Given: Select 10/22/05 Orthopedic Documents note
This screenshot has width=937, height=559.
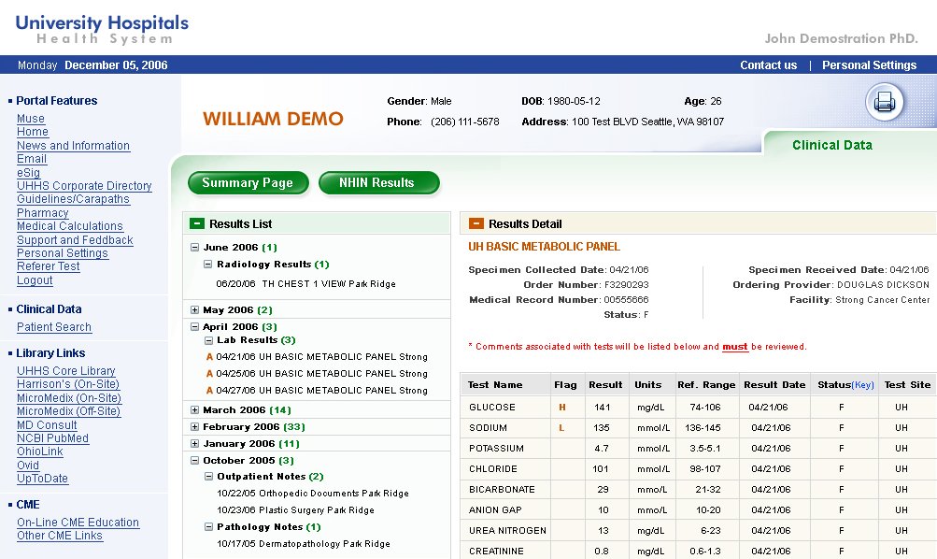Looking at the screenshot, I should [x=313, y=494].
